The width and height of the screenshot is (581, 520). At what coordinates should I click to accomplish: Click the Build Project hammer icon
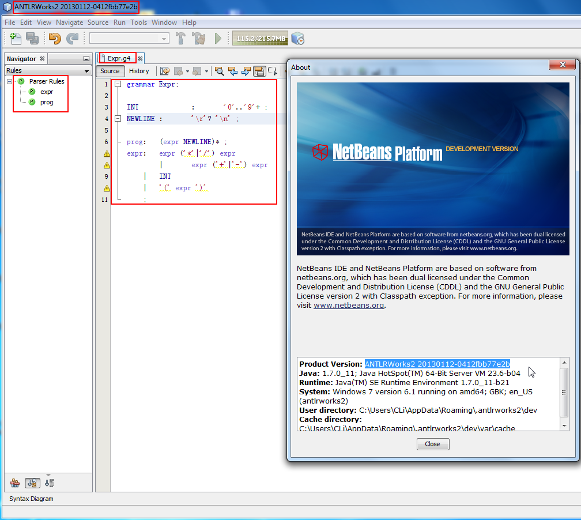click(x=181, y=38)
